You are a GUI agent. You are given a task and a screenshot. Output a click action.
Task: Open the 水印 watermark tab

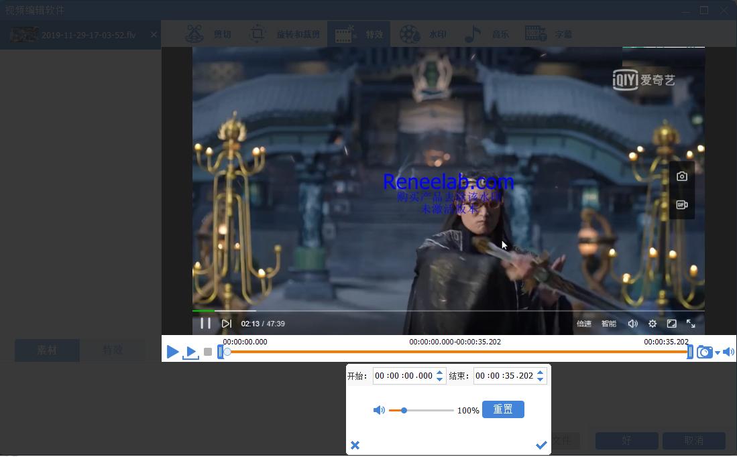[422, 34]
